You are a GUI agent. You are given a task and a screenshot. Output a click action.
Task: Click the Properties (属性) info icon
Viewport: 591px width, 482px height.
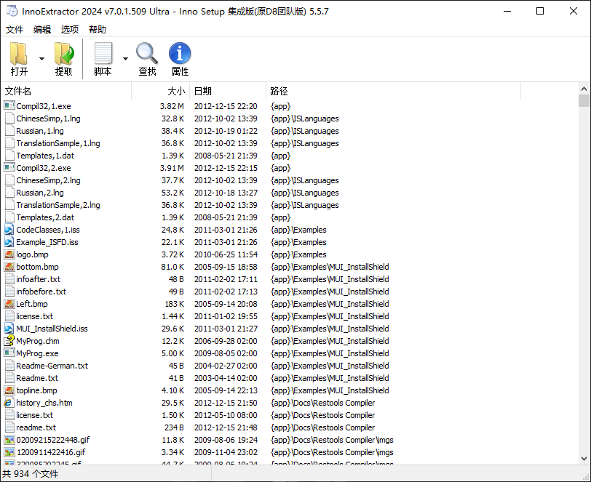(180, 55)
